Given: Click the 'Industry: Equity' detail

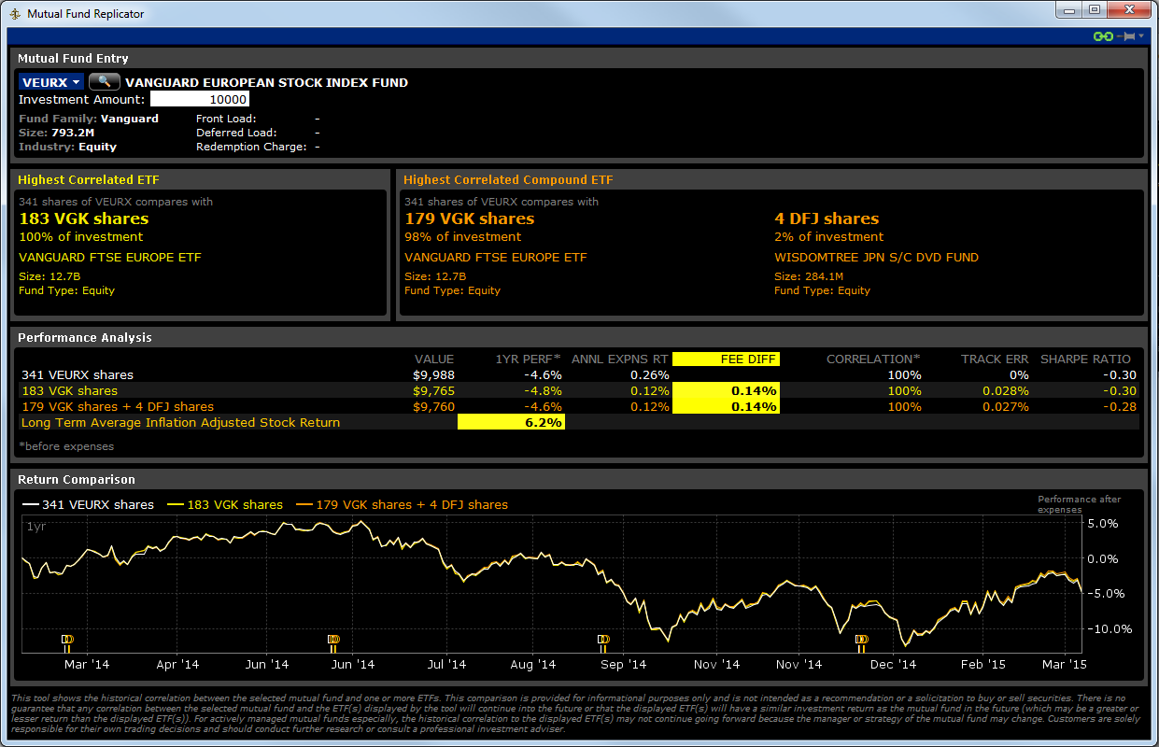Looking at the screenshot, I should click(67, 147).
